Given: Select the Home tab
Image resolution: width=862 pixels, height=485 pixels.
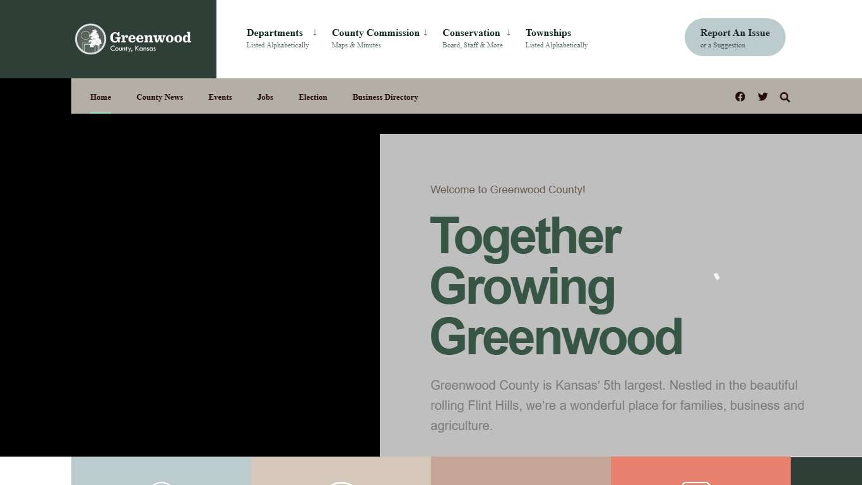Looking at the screenshot, I should click(100, 97).
